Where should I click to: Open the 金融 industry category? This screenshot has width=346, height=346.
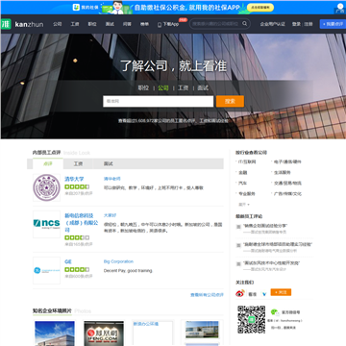click(x=243, y=172)
